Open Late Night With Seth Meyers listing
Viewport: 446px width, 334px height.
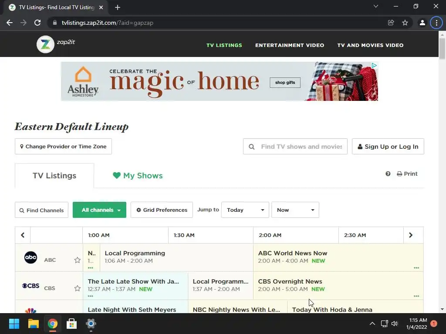click(135, 307)
